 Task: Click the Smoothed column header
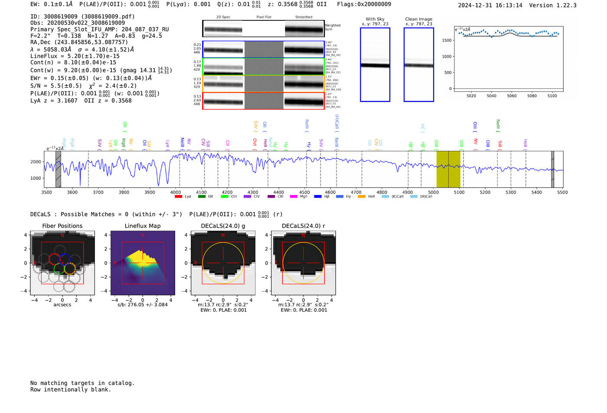tap(304, 17)
